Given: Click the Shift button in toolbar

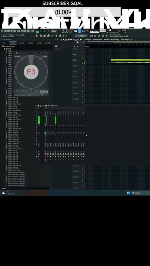Looking at the screenshot, I should pos(91,36).
